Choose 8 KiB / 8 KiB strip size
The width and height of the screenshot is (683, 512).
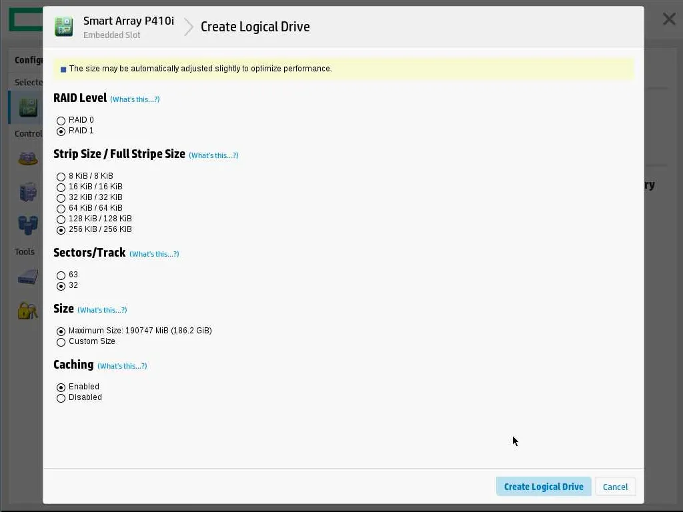(61, 177)
